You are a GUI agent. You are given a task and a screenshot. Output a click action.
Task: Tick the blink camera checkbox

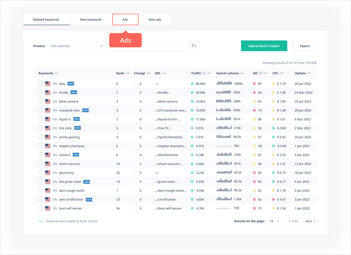(40, 101)
